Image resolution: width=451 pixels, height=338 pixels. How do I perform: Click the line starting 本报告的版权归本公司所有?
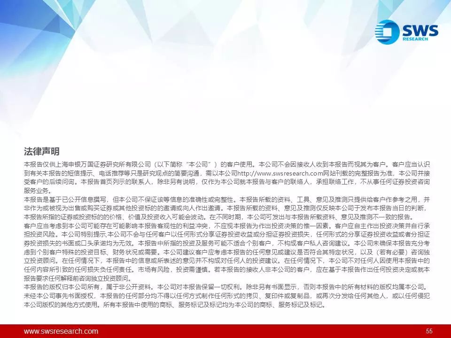226,287
